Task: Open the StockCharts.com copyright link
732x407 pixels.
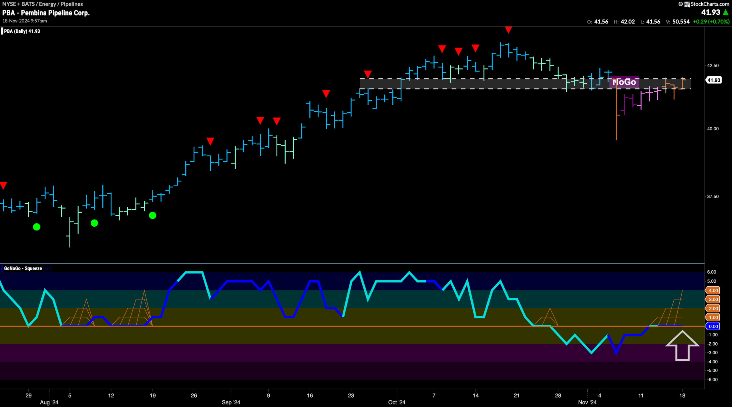Action: point(704,4)
